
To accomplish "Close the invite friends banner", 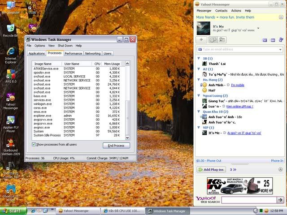I will pyautogui.click(x=281, y=17).
